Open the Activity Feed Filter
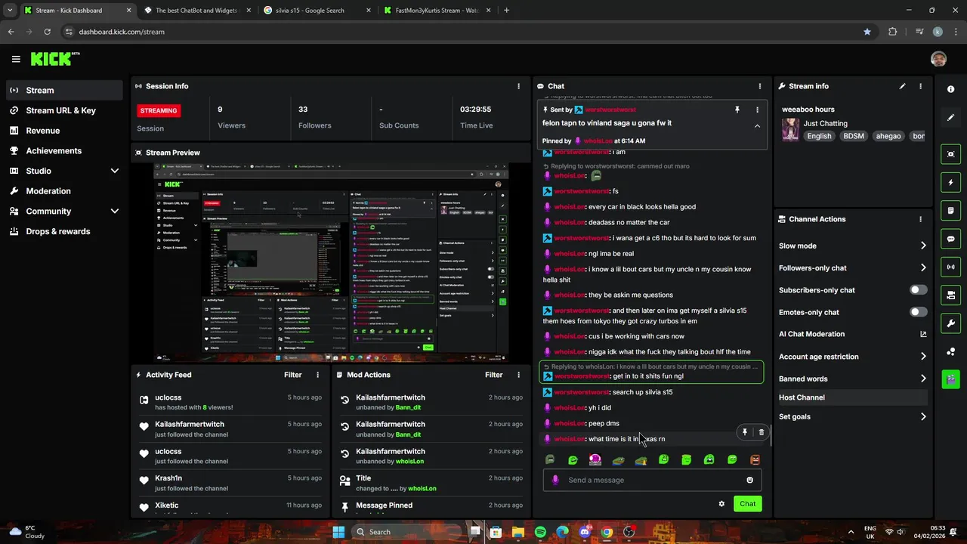Image resolution: width=967 pixels, height=544 pixels. tap(292, 375)
